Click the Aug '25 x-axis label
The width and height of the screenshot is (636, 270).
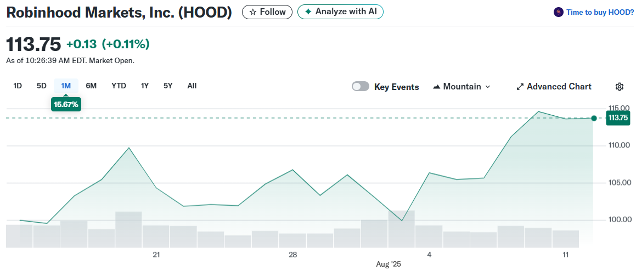tap(388, 265)
